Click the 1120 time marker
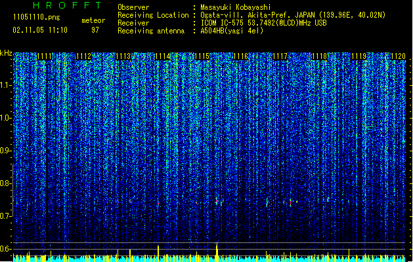 [x=398, y=56]
